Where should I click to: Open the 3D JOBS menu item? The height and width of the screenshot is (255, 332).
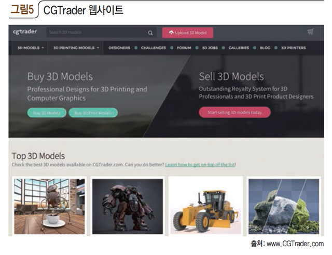click(x=210, y=48)
